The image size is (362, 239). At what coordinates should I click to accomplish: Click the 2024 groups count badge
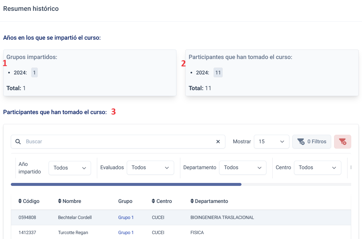pos(34,73)
